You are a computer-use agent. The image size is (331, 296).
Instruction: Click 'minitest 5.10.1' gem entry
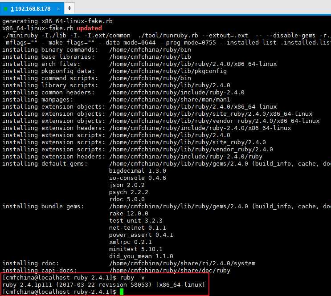click(136, 249)
